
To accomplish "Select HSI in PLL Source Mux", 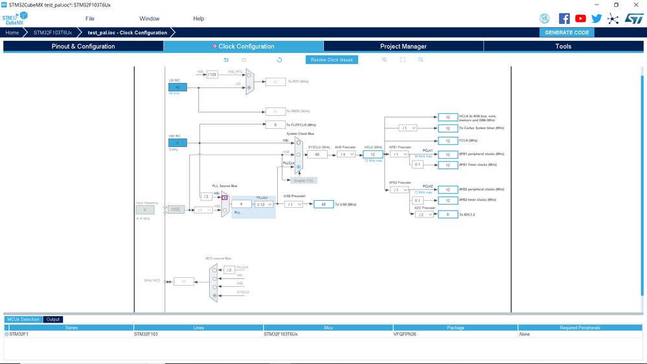I will tap(225, 198).
